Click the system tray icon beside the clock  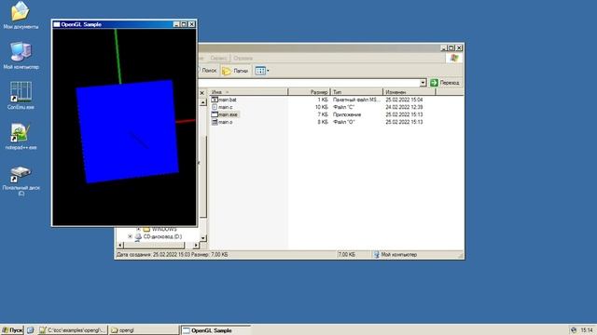[574, 330]
